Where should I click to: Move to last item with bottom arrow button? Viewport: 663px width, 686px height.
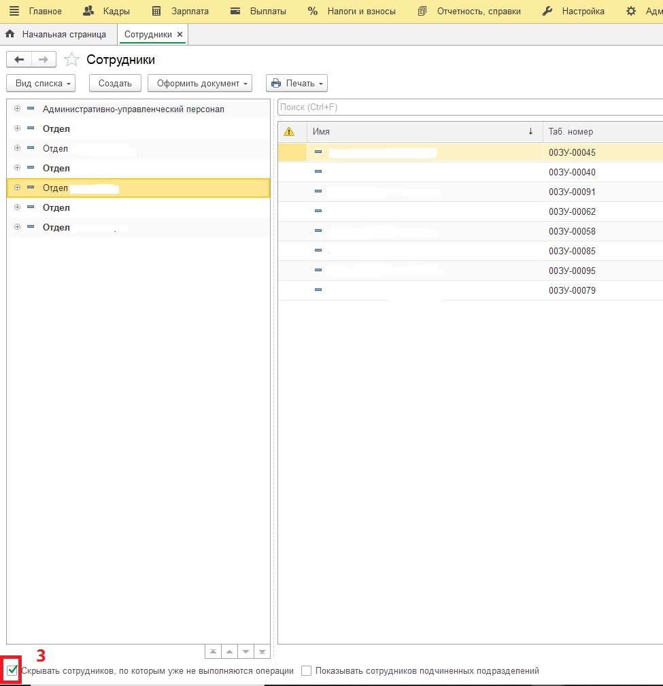(x=262, y=651)
